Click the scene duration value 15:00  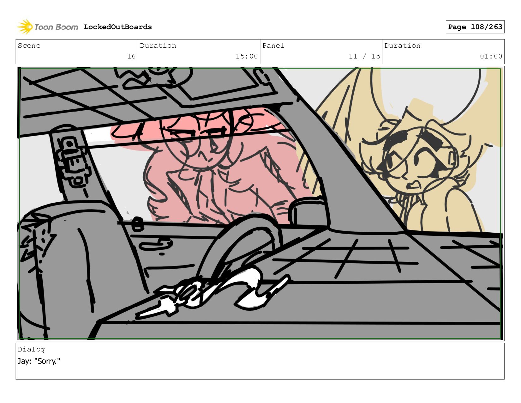coord(247,56)
